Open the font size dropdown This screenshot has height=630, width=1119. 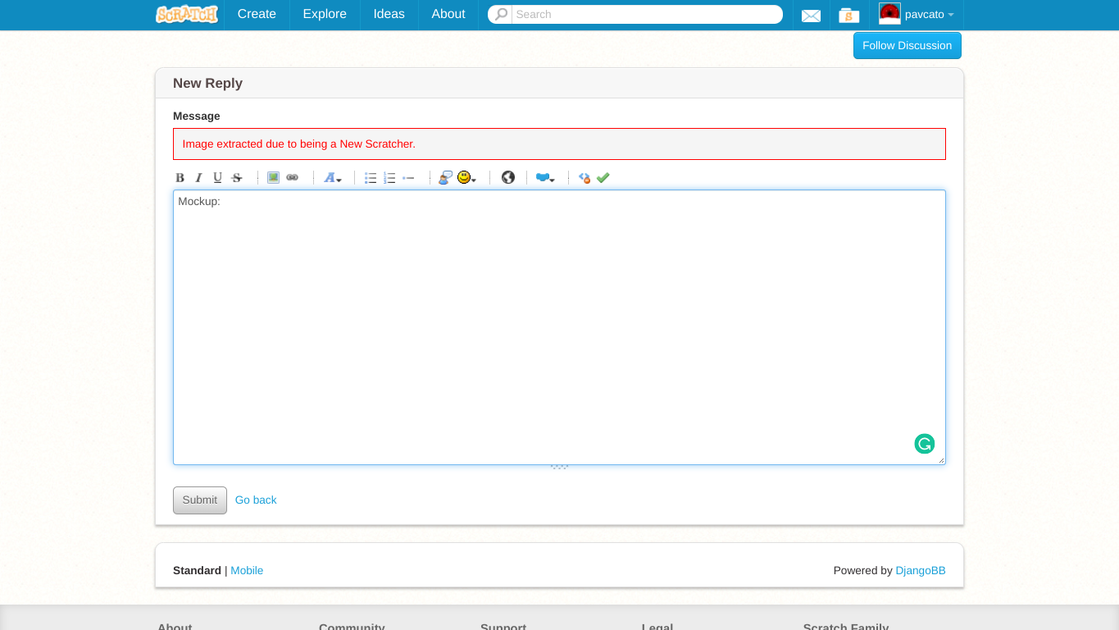click(332, 178)
